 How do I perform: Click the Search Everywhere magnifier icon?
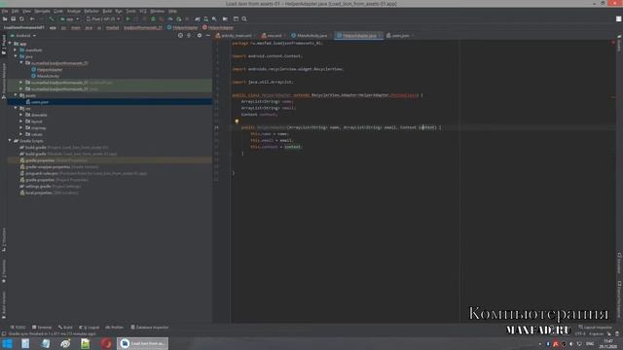pyautogui.click(x=244, y=19)
